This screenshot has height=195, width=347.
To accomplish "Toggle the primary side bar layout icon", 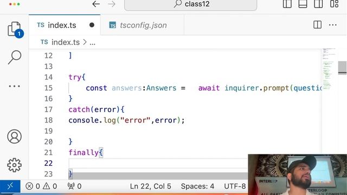I will coord(287,4).
